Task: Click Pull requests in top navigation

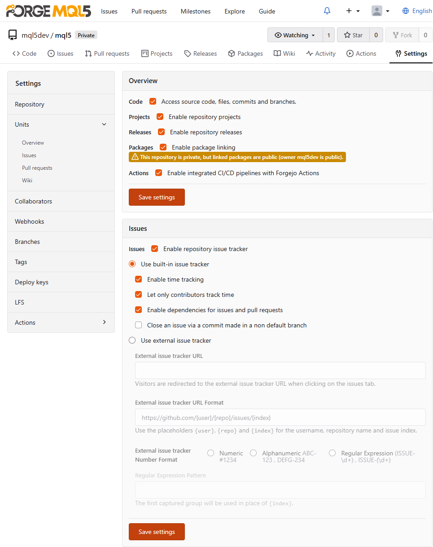Action: (149, 11)
